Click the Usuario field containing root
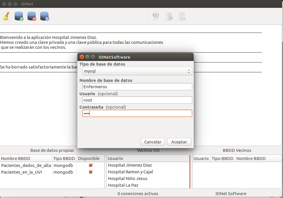Image resolution: width=283 pixels, height=198 pixels. (137, 100)
